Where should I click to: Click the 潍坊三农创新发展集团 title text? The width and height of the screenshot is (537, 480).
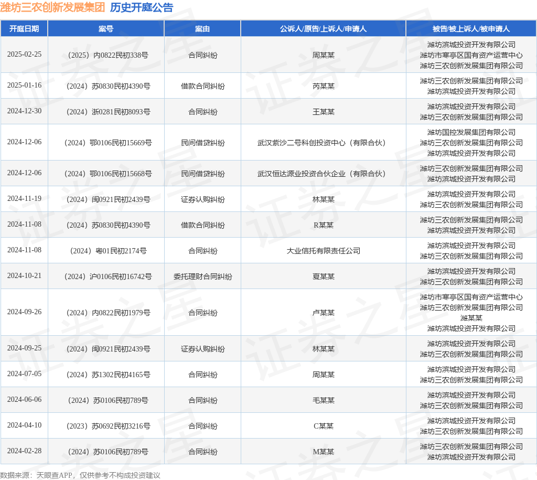click(x=52, y=7)
